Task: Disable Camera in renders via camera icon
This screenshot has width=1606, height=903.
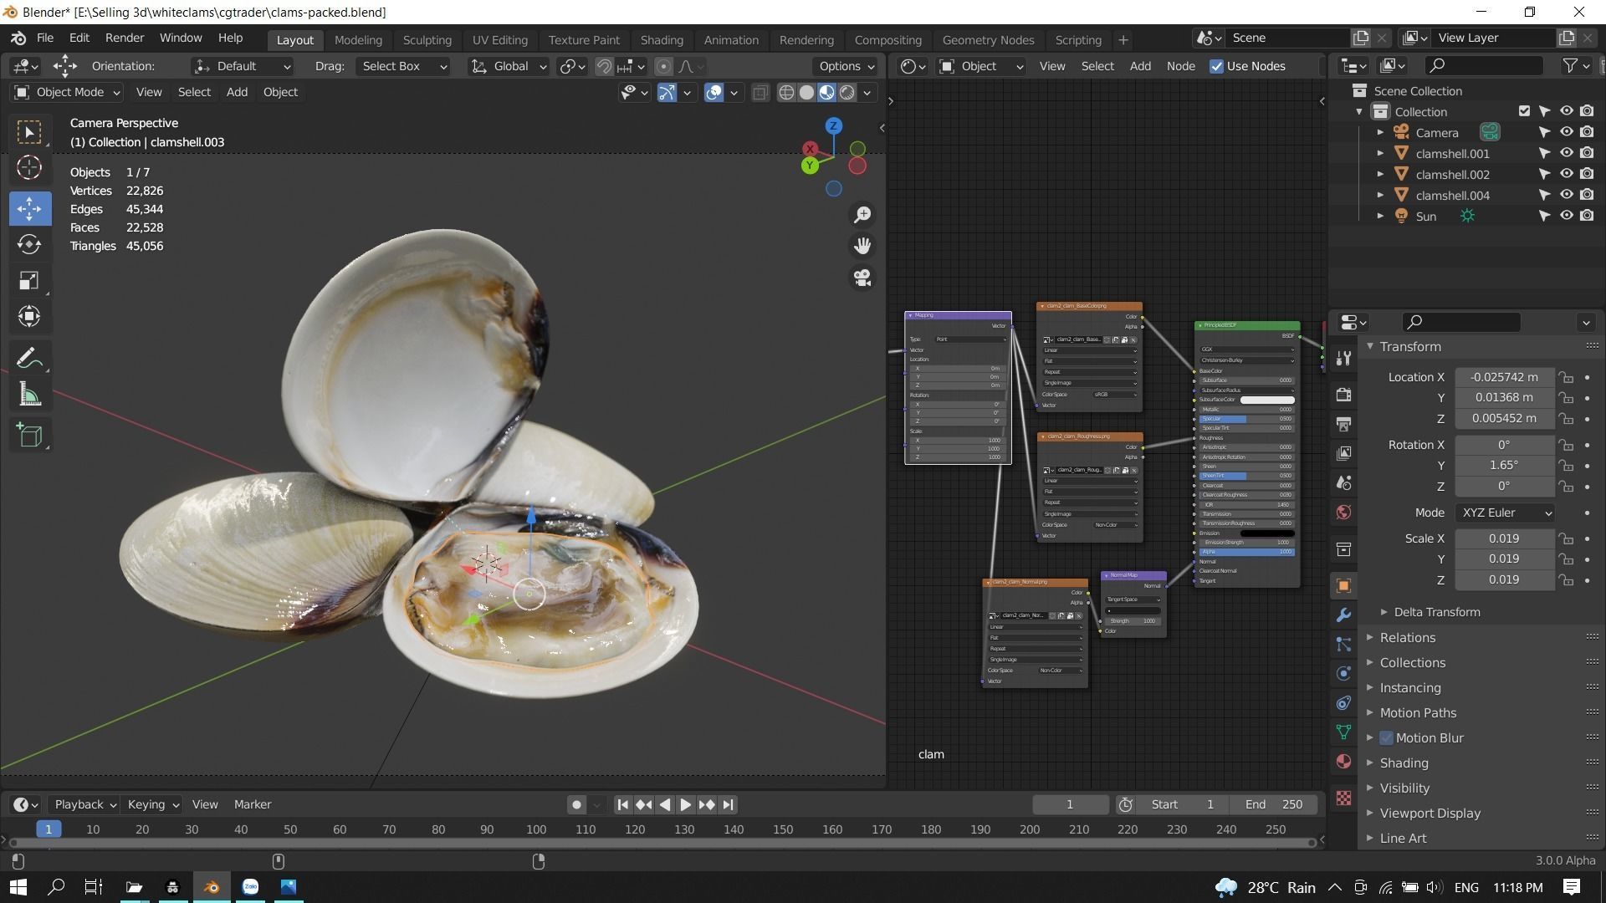Action: pyautogui.click(x=1587, y=132)
